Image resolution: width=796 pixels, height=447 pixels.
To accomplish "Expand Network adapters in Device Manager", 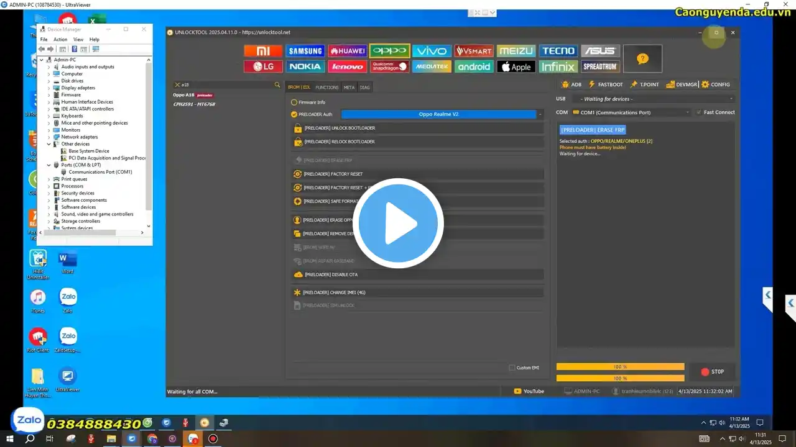I will [49, 137].
